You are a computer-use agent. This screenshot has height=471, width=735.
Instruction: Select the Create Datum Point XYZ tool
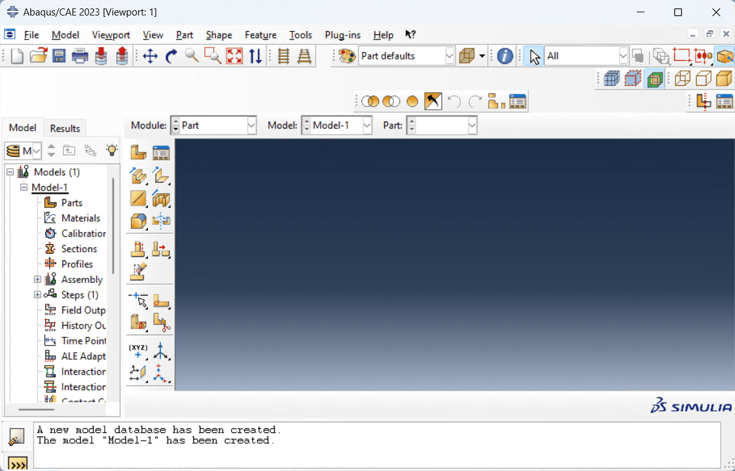click(138, 351)
